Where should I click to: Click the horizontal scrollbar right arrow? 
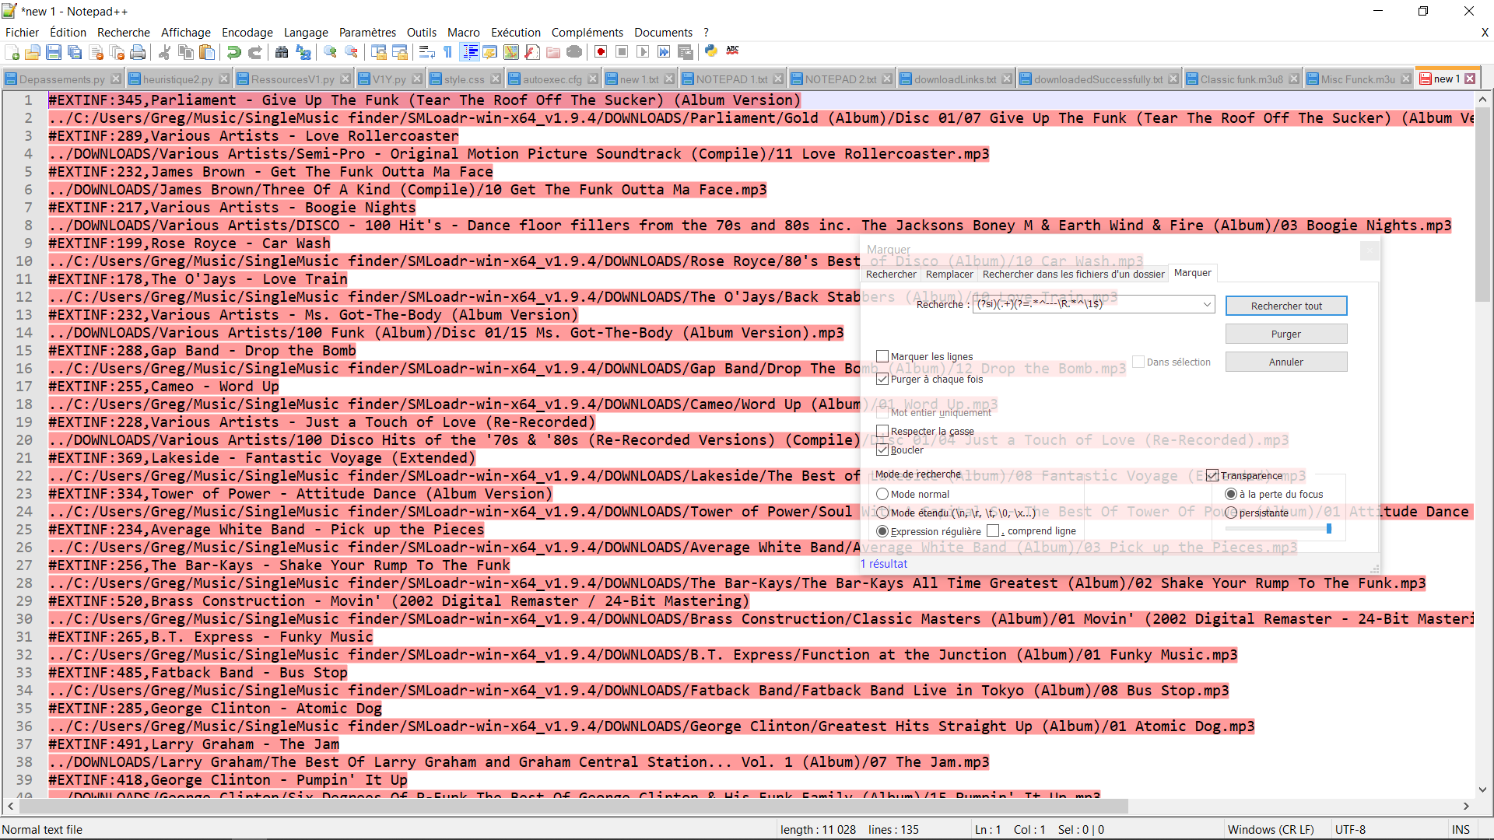[x=1466, y=806]
